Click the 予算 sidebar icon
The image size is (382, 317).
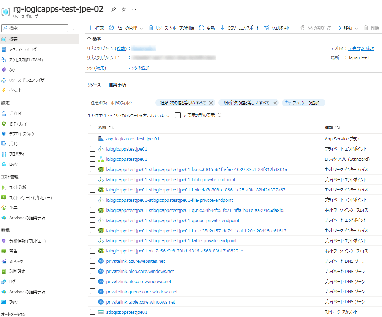tap(4, 207)
